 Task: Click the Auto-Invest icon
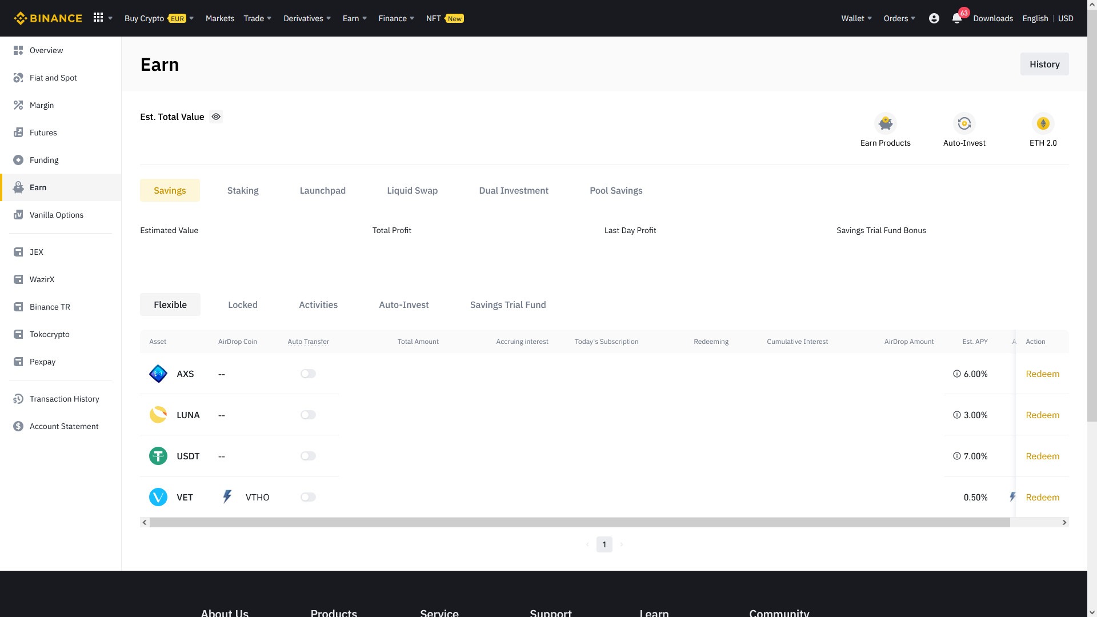(x=964, y=123)
